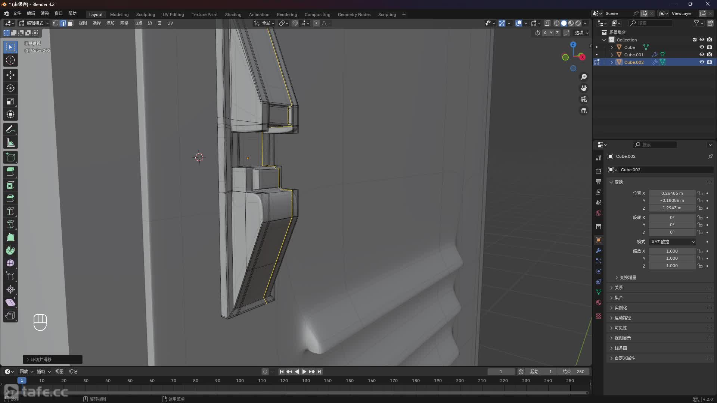Toggle Cube render visibility camera icon
The image size is (717, 403).
click(709, 47)
